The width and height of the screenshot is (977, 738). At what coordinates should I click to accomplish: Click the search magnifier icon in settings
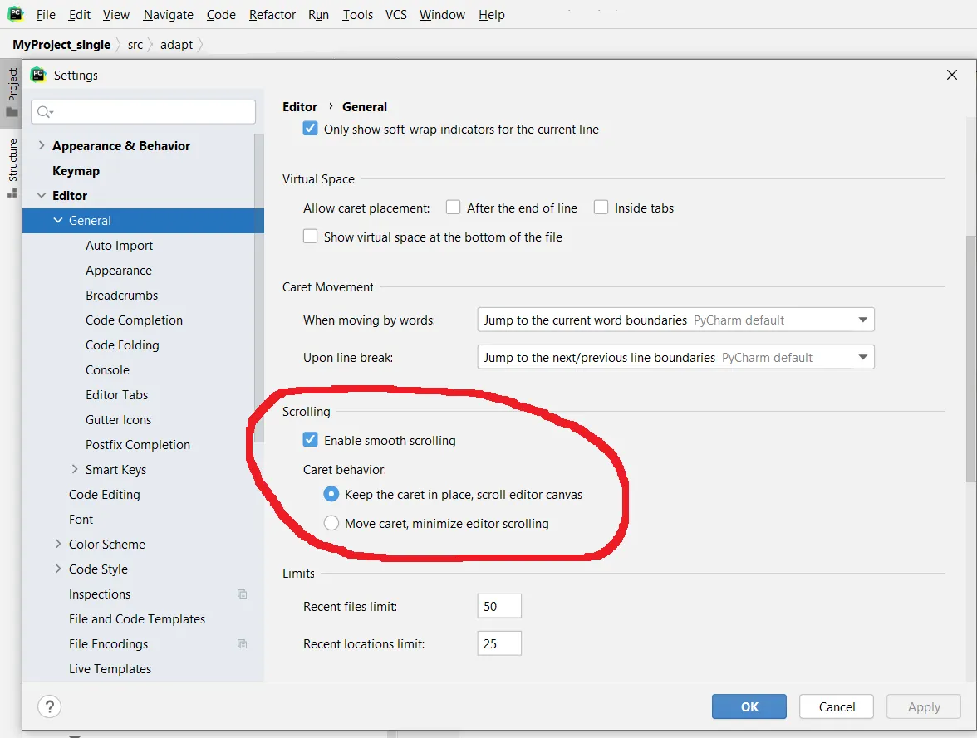[x=45, y=112]
